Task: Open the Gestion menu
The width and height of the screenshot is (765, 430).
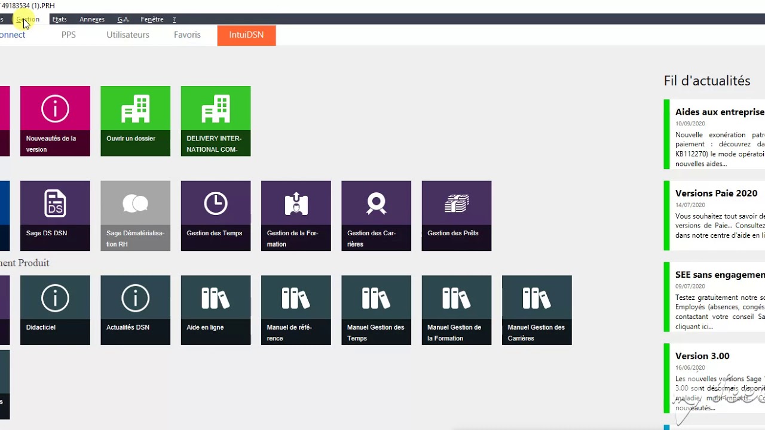Action: tap(27, 19)
